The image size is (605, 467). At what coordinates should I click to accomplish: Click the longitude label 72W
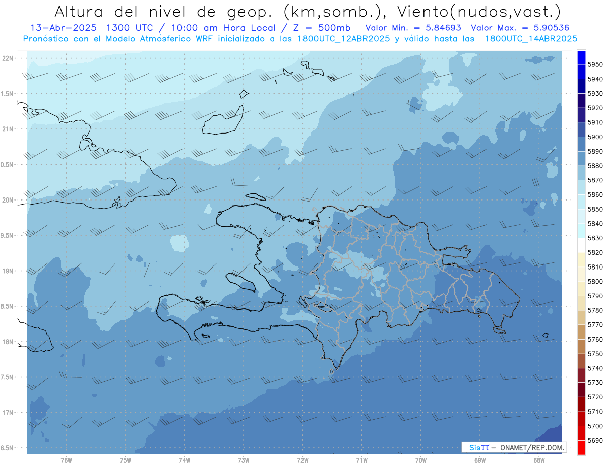click(x=302, y=460)
